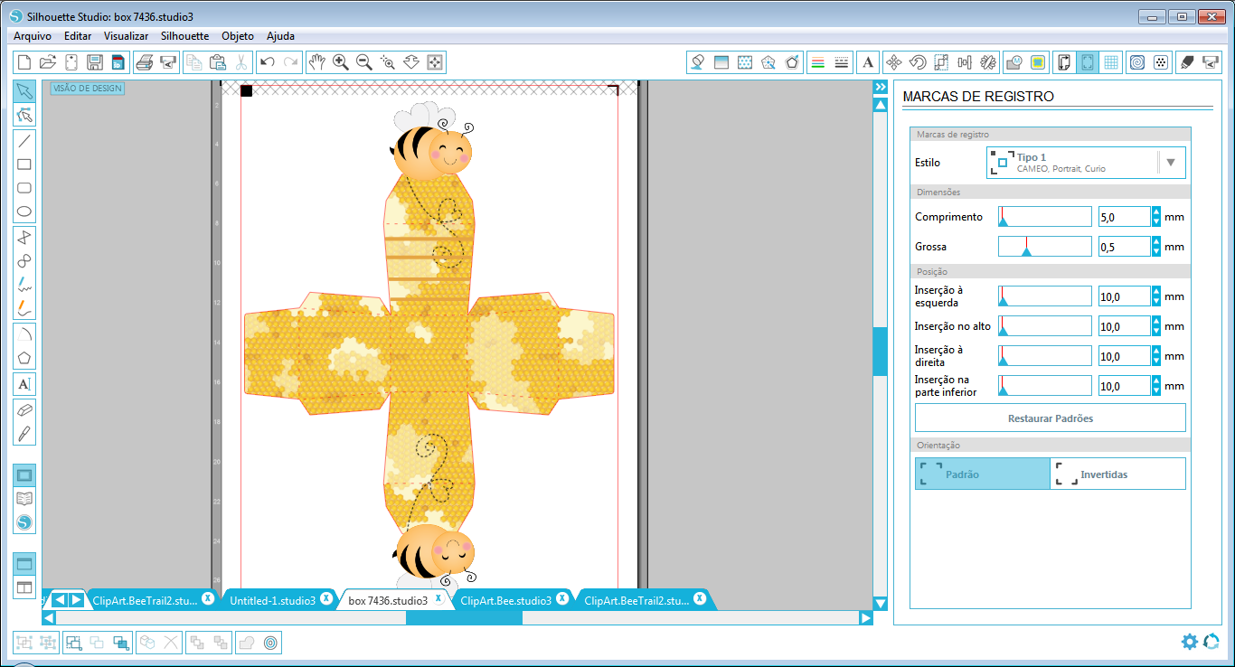Click the Comprimento 5,0 input field

coord(1124,217)
